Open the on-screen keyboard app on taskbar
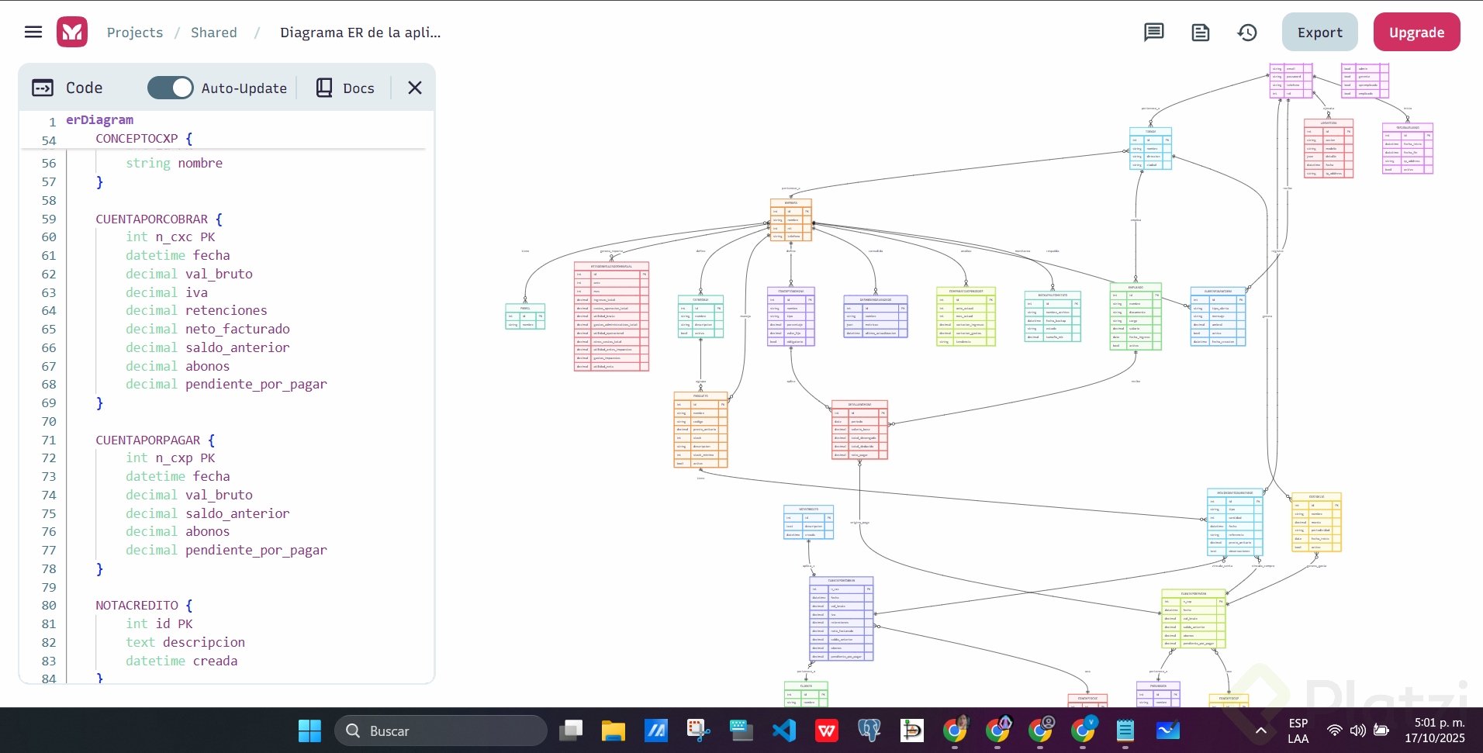Screen dimensions: 1483x753 [x=741, y=731]
